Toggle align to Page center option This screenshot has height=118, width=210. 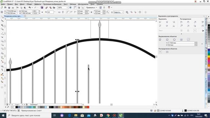(174, 39)
